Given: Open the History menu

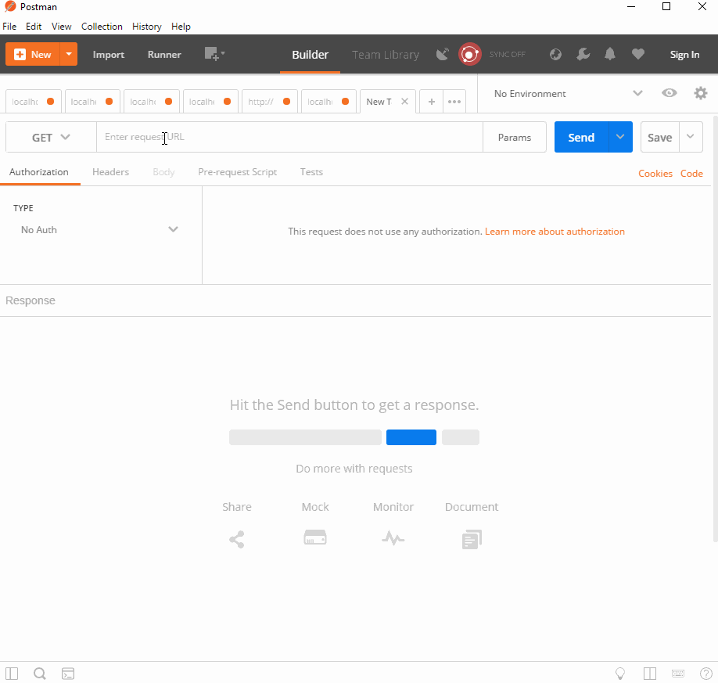Looking at the screenshot, I should pos(146,27).
